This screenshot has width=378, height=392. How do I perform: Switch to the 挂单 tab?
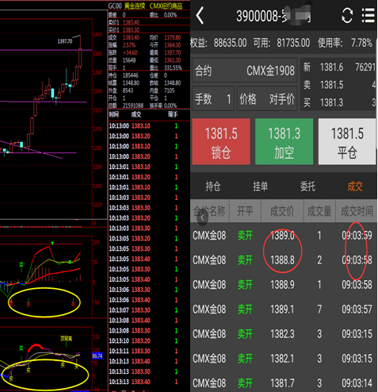(x=260, y=186)
